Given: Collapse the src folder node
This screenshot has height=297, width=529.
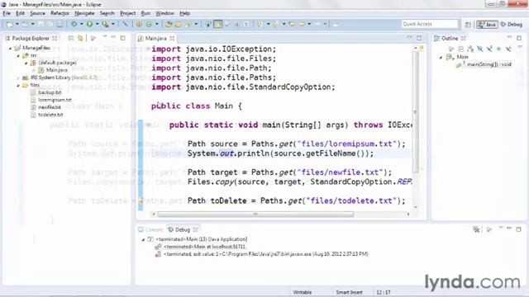Looking at the screenshot, I should 18,55.
